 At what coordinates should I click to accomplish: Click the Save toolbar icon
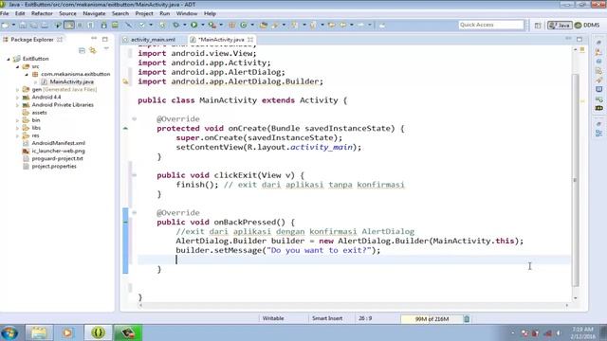[23, 26]
